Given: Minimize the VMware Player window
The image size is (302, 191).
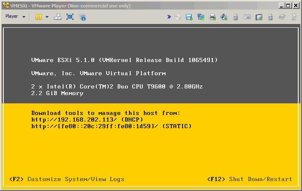Looking at the screenshot, I should 282,5.
